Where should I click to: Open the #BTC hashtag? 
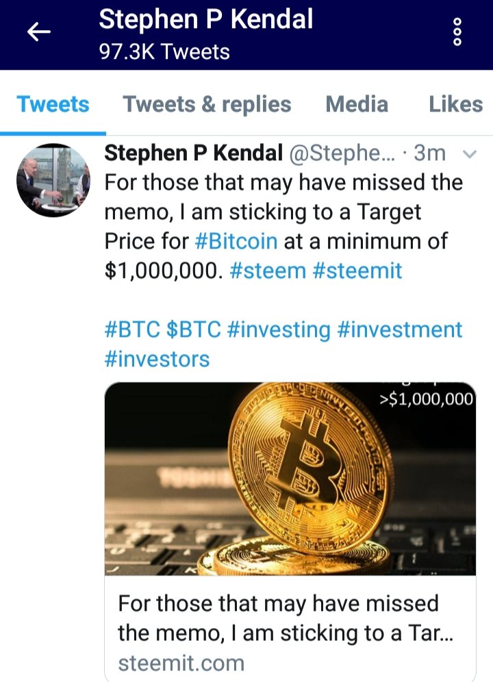(x=132, y=329)
